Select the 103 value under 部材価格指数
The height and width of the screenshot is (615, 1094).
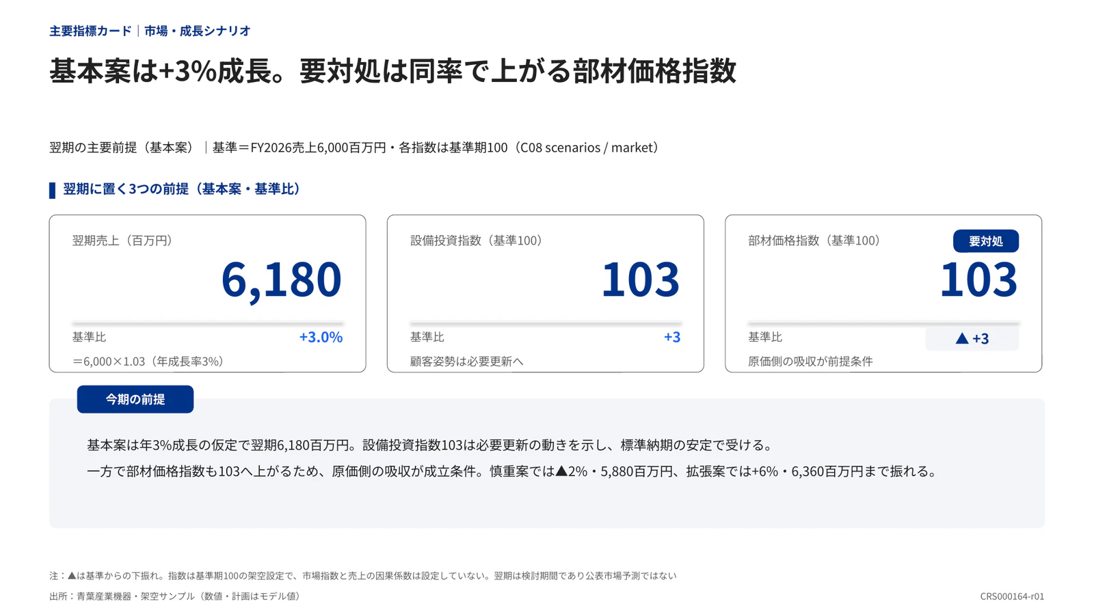pyautogui.click(x=978, y=279)
